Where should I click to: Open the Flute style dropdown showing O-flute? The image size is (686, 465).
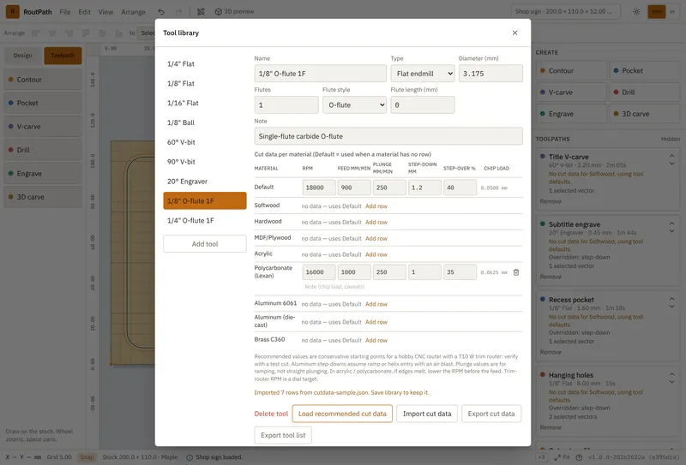point(354,104)
